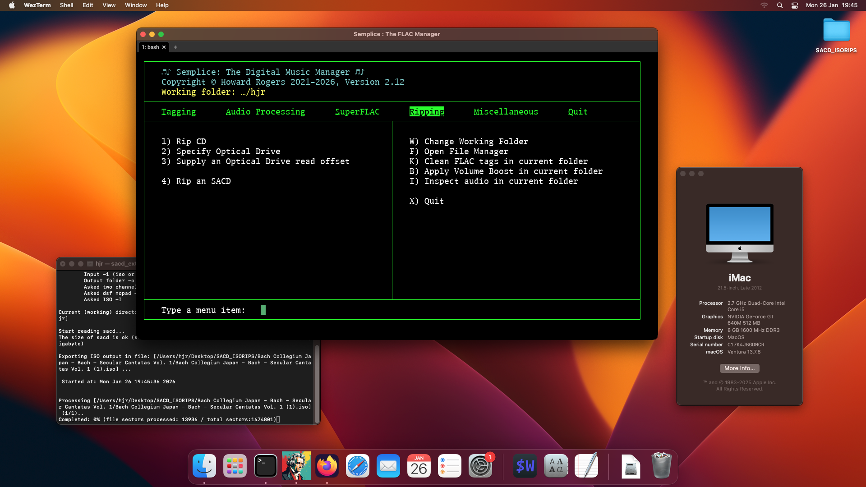The image size is (866, 487).
Task: Switch to the 1: bash tab
Action: point(151,47)
